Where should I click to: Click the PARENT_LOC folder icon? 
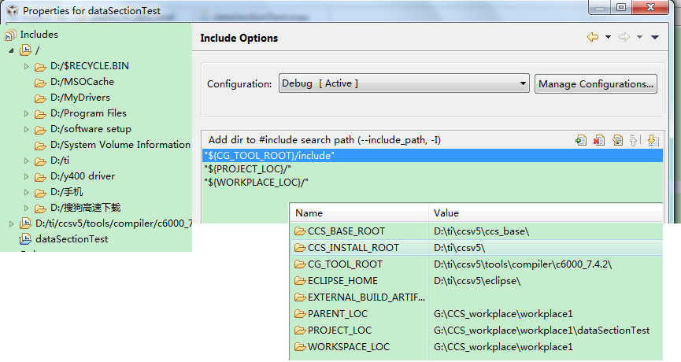coord(300,313)
